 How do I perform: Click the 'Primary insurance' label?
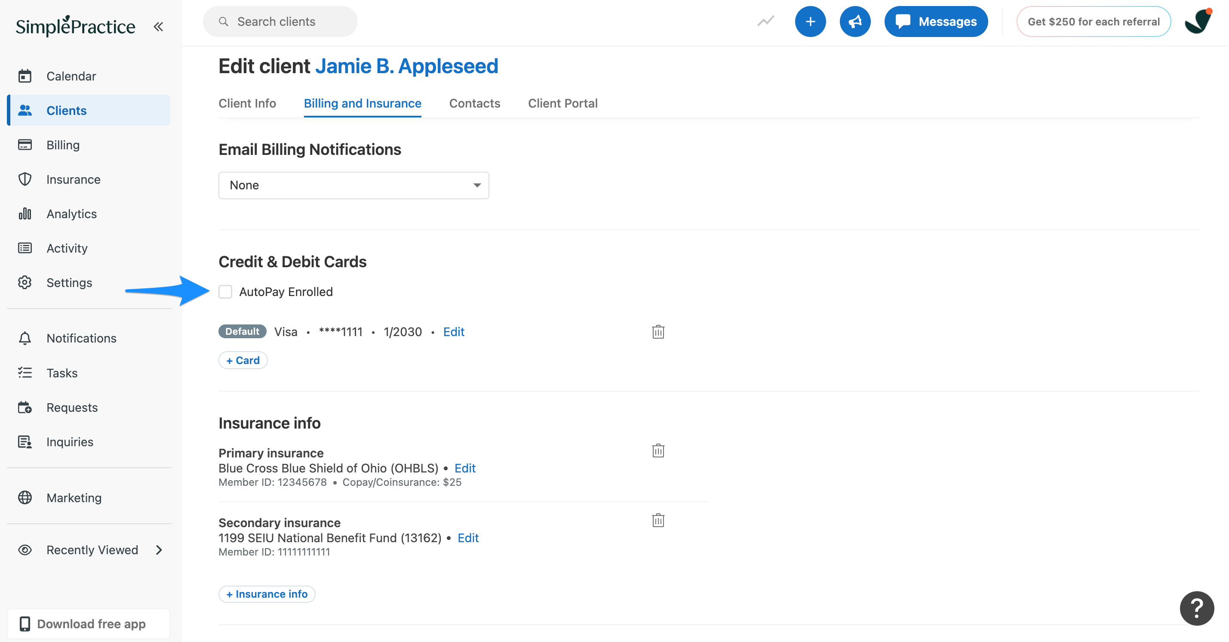coord(271,453)
